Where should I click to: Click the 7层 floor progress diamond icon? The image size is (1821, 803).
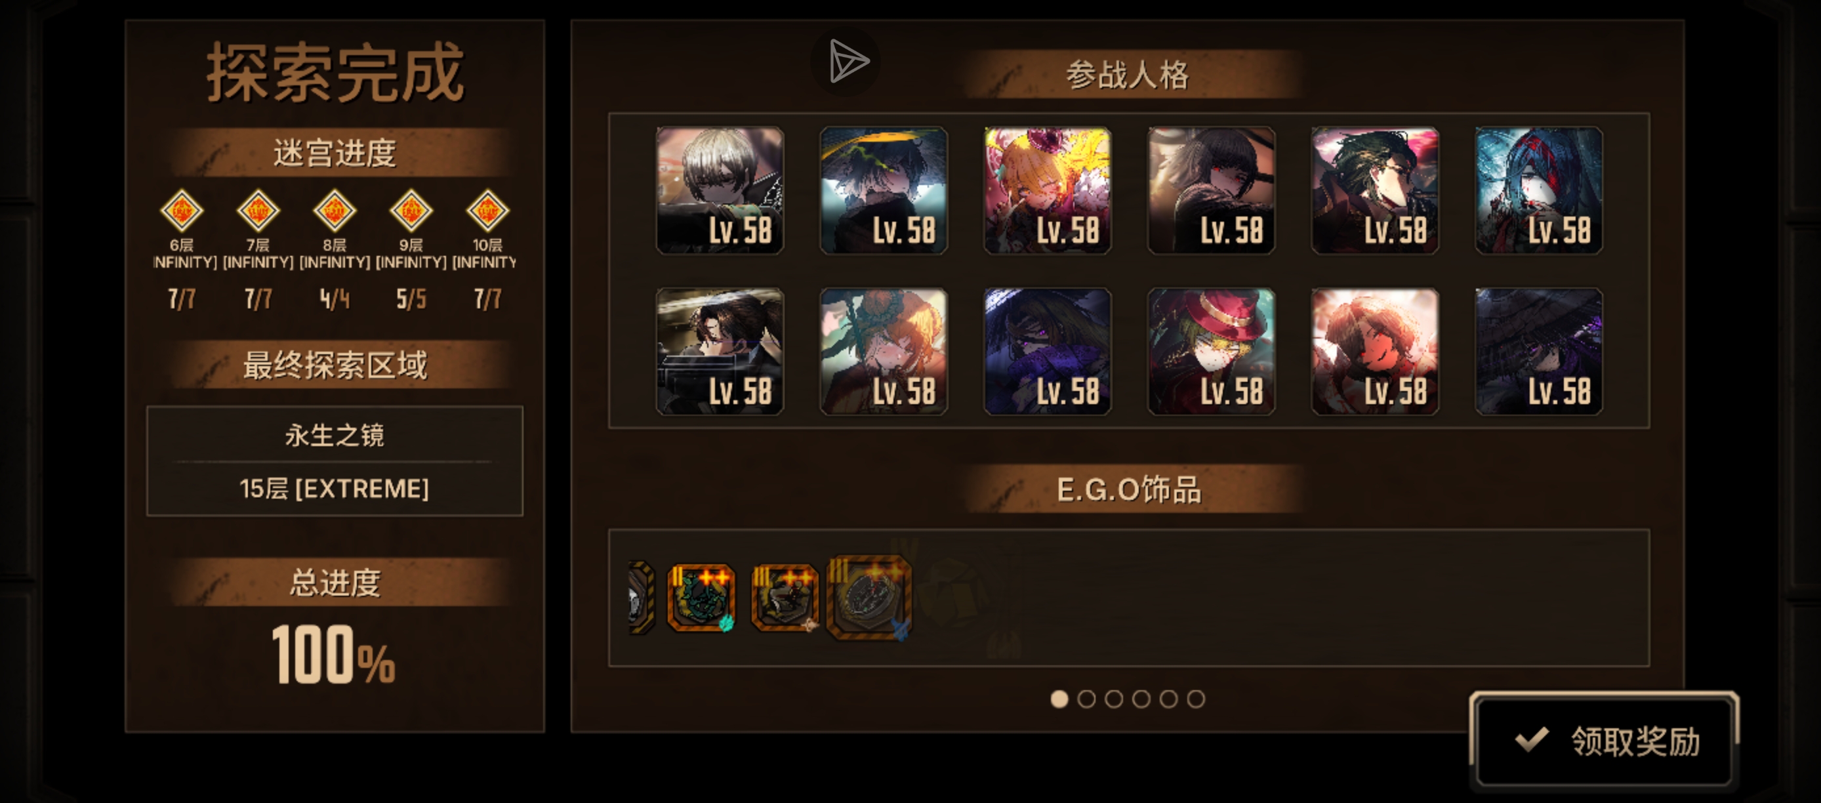coord(258,211)
